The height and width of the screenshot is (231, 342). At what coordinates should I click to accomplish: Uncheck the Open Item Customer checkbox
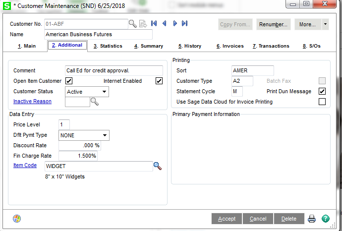tap(69, 81)
